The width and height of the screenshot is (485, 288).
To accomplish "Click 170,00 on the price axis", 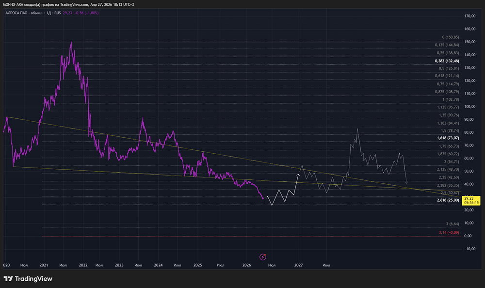I will (470, 16).
